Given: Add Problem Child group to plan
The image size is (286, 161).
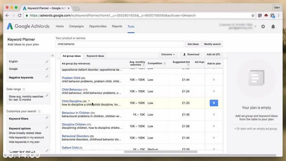Looking at the screenshot, I should click(214, 80).
